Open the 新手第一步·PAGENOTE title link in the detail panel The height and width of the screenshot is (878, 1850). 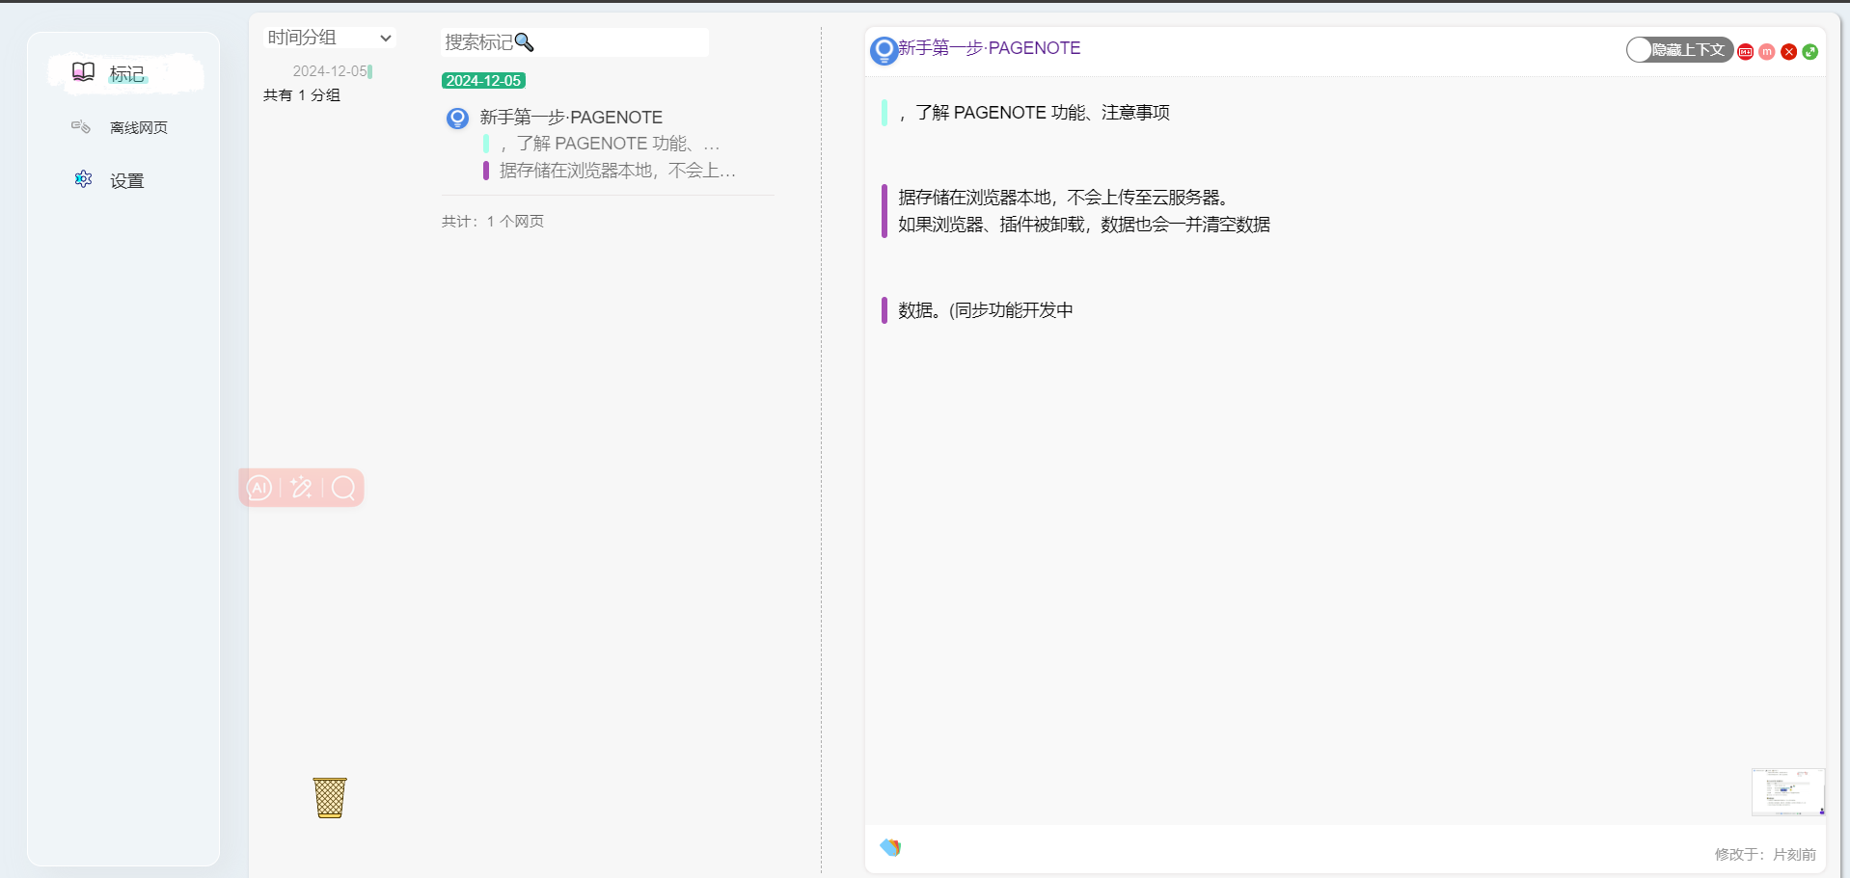990,48
